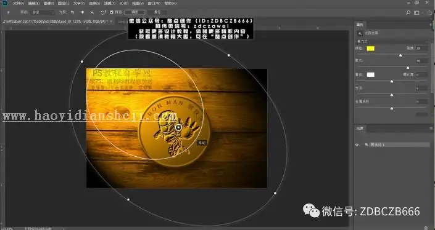
Task: Confirm lighting effects with OK button
Action: pos(135,12)
